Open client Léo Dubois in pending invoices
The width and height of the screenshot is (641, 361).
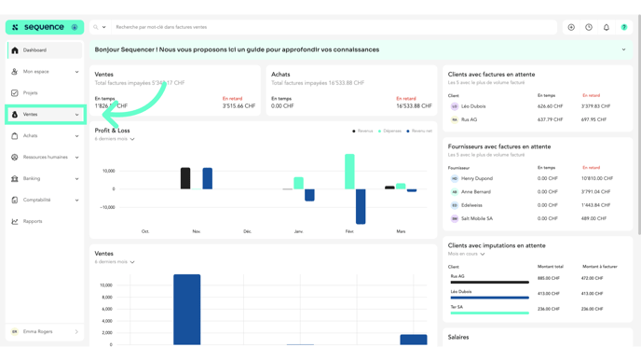tap(473, 106)
